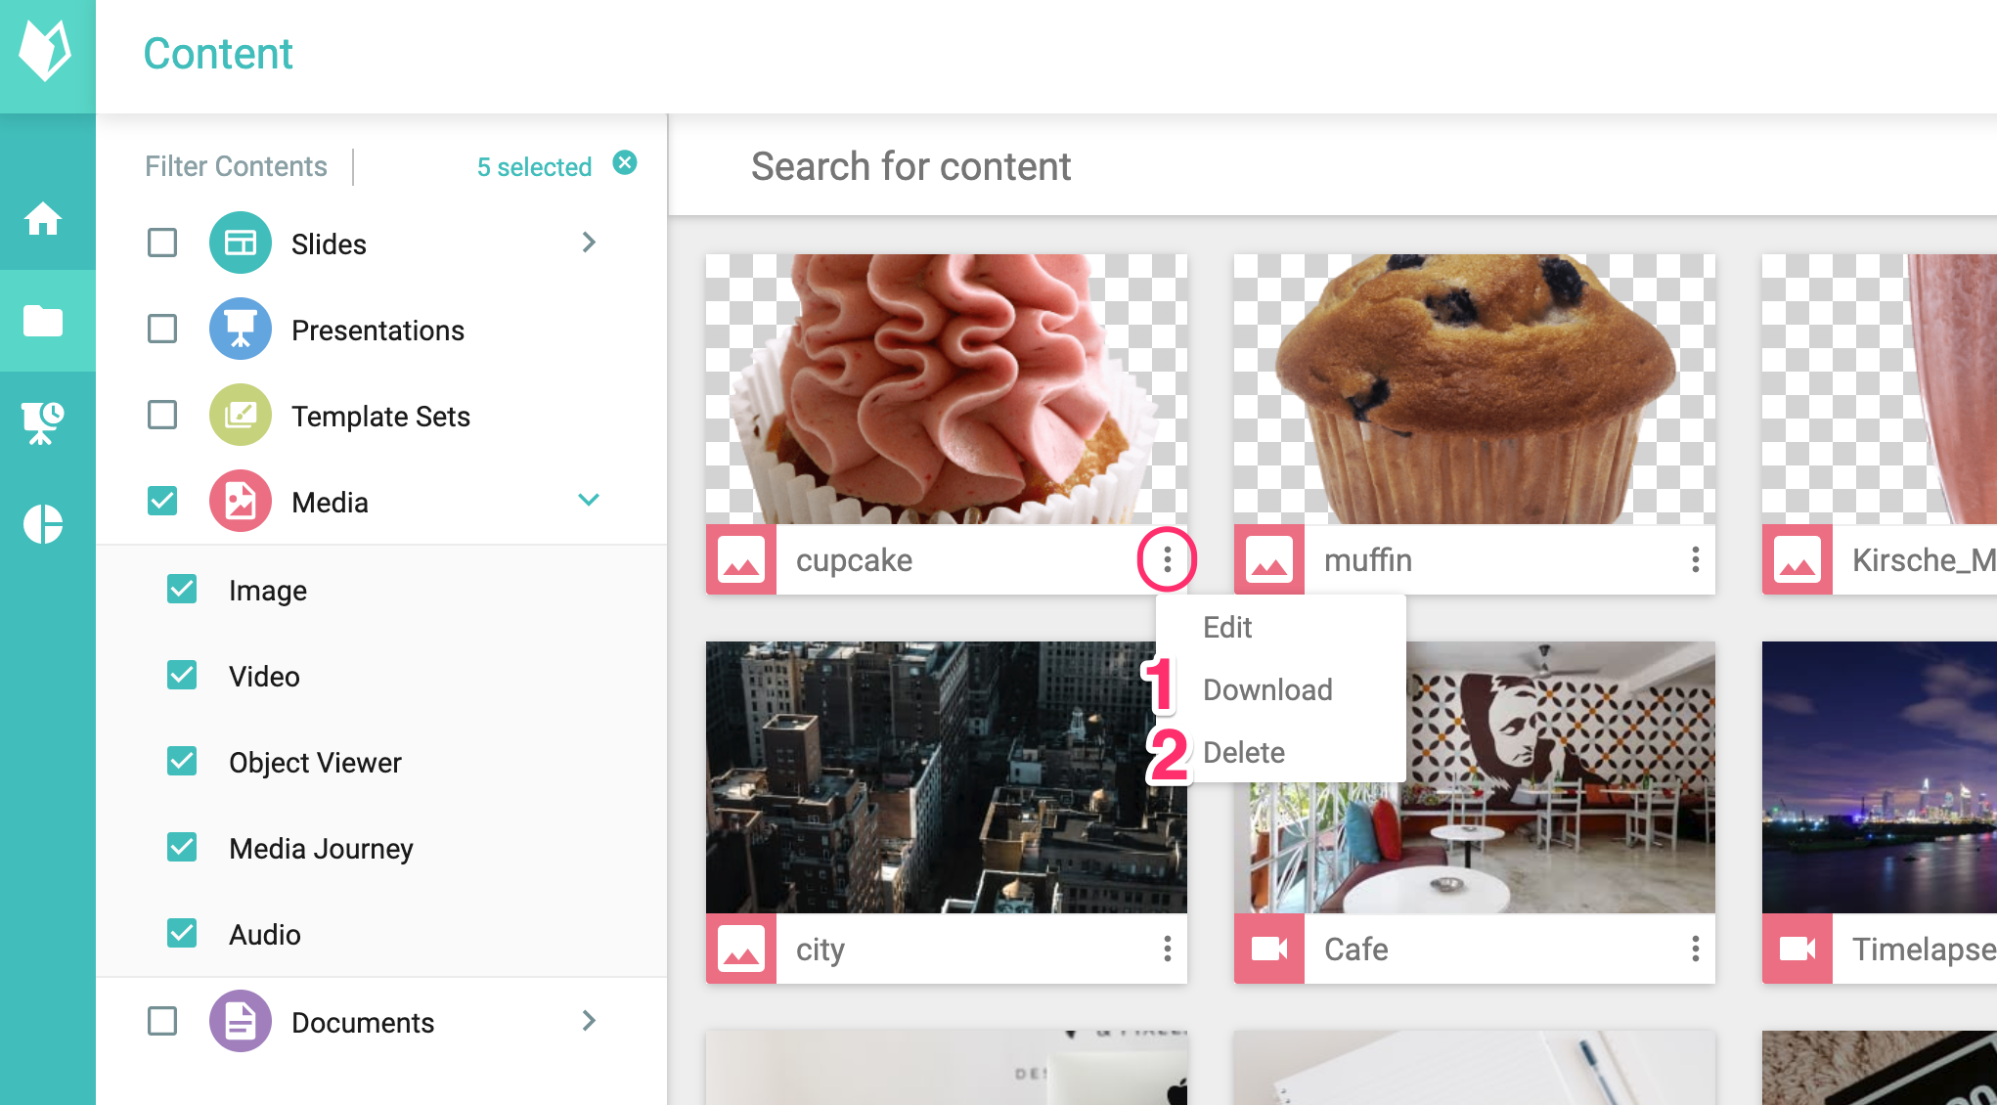Click the Filter Contents heading
Image resolution: width=1997 pixels, height=1105 pixels.
point(236,166)
